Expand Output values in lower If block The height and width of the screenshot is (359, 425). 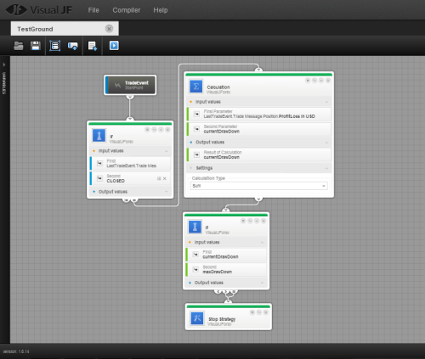(x=262, y=283)
